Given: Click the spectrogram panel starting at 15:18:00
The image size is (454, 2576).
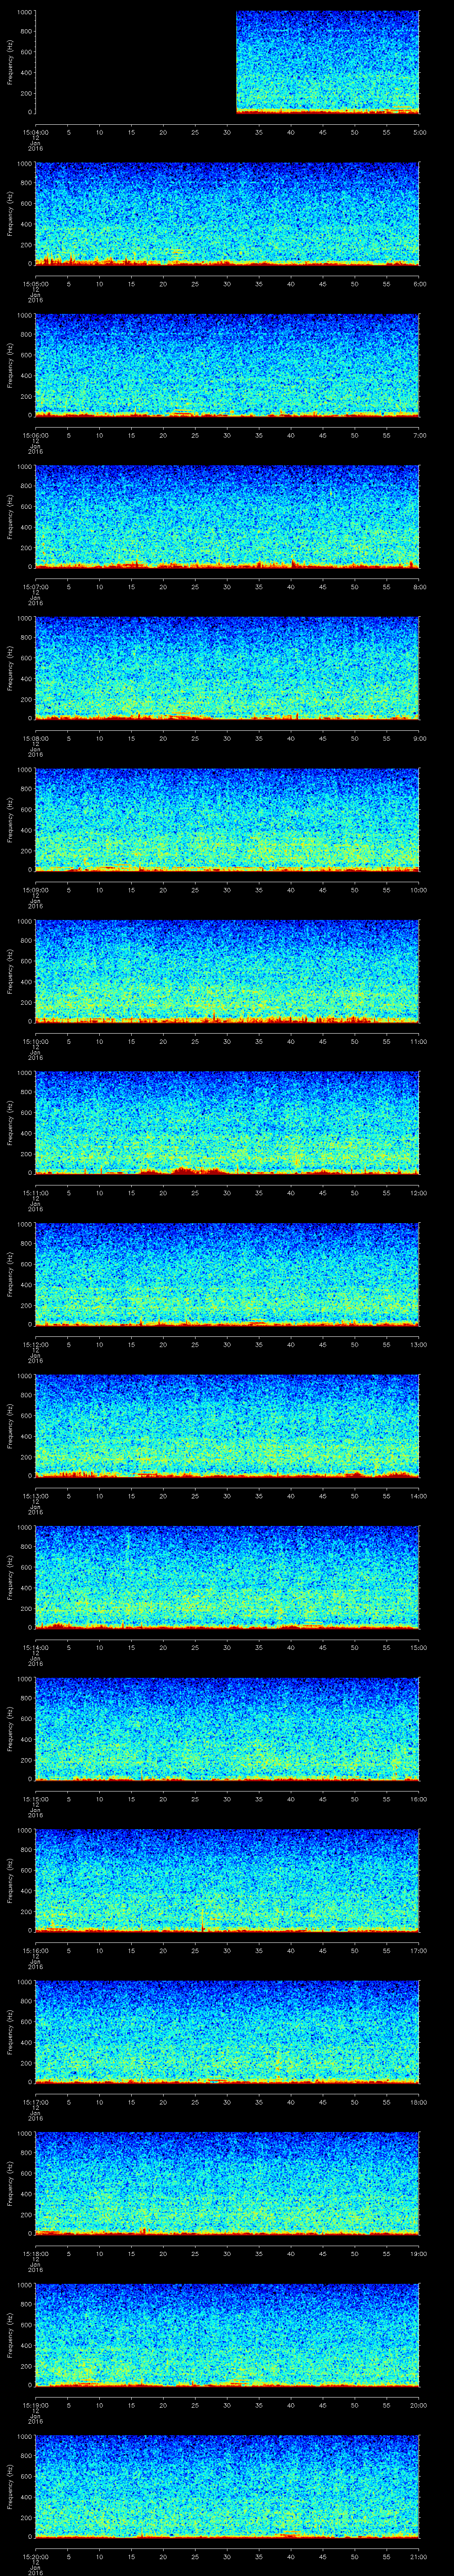Looking at the screenshot, I should 227,2183.
